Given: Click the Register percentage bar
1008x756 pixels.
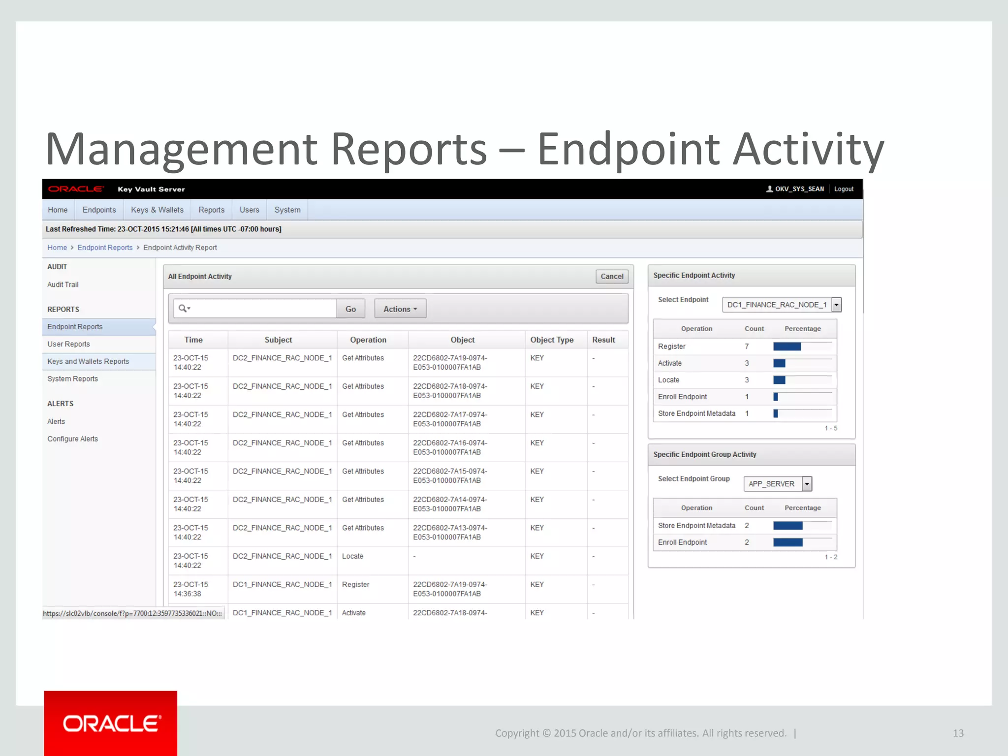Looking at the screenshot, I should [787, 346].
